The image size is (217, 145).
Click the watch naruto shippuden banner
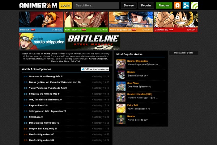[42, 41]
